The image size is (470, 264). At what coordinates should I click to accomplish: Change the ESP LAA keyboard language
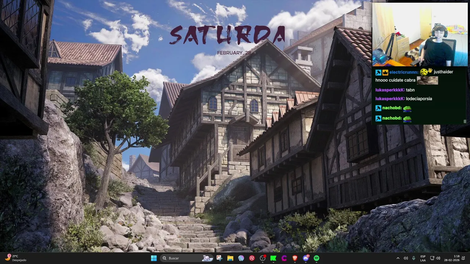point(423,258)
